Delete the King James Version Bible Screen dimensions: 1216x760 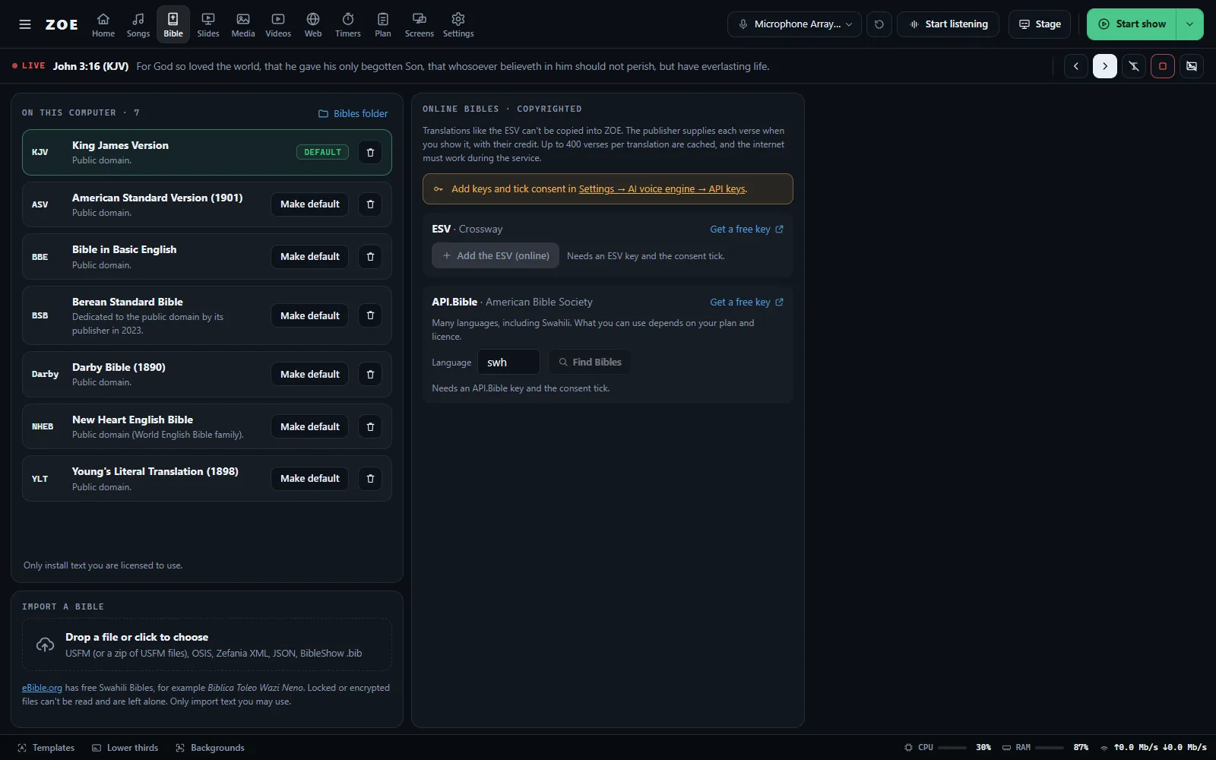point(370,152)
